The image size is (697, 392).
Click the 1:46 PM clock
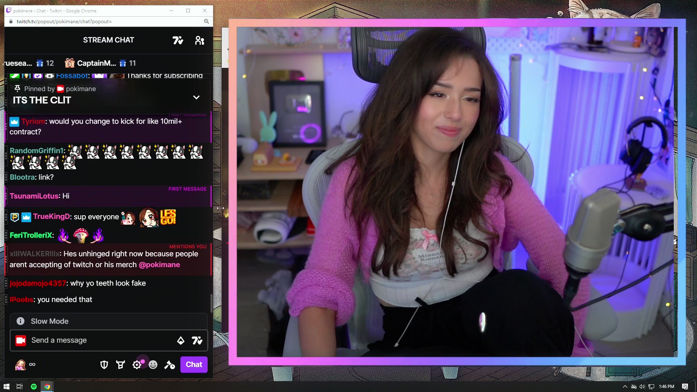point(667,387)
